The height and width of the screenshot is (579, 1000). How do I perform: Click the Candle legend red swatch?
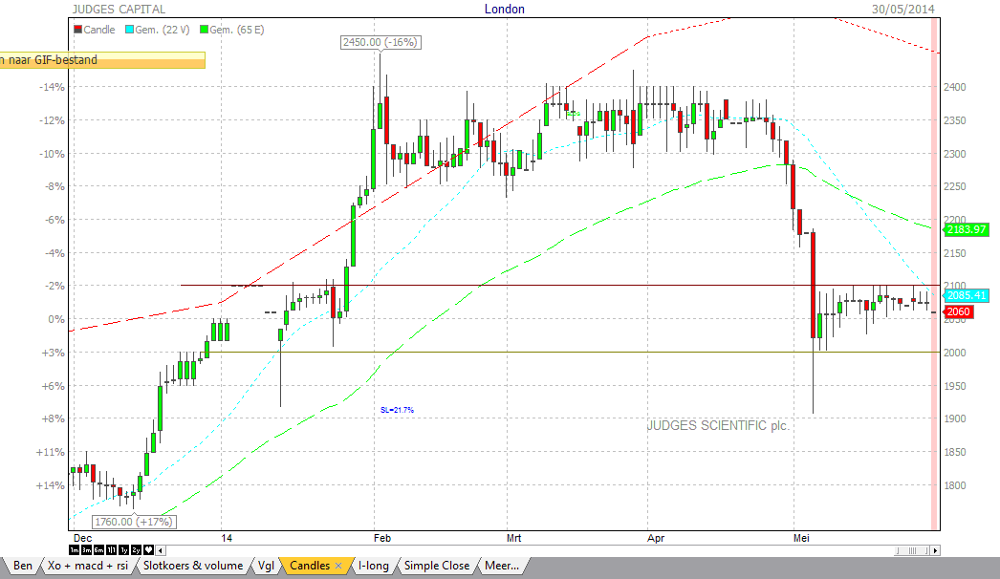(77, 30)
